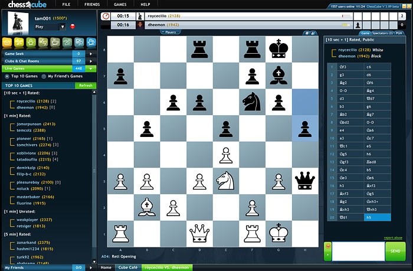Switch to the PGN tab
The height and width of the screenshot is (271, 413).
(399, 33)
